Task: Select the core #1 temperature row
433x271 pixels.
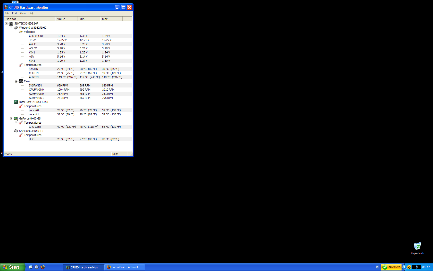Action: coord(80,114)
